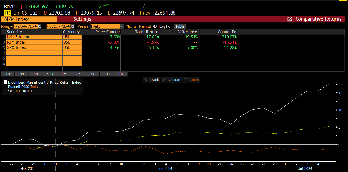Click empty security row 5 field
Image resolution: width=348 pixels, height=172 pixels.
[34, 58]
